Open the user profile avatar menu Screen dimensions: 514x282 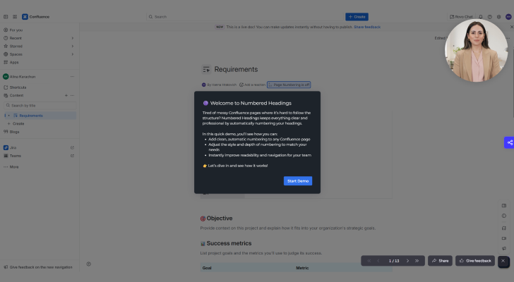click(508, 17)
